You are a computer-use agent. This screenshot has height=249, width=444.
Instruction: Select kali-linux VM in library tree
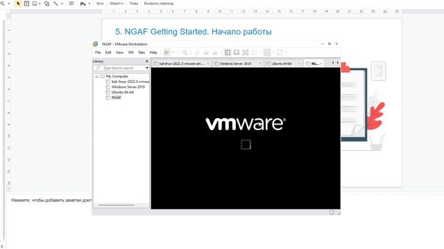[x=130, y=82]
